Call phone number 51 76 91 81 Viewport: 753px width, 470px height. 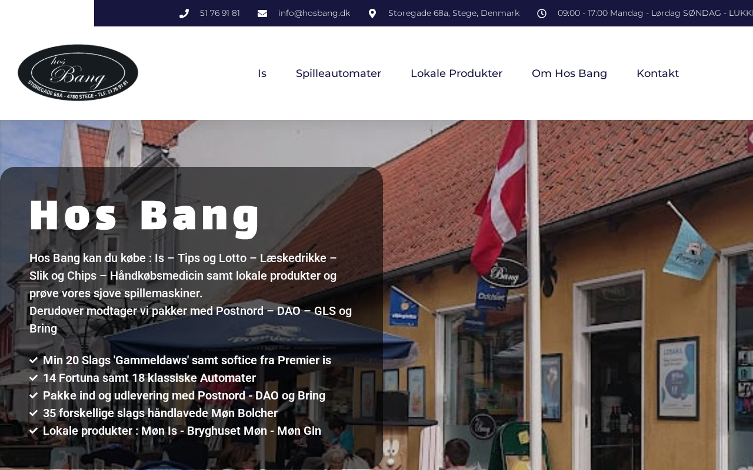(x=220, y=13)
